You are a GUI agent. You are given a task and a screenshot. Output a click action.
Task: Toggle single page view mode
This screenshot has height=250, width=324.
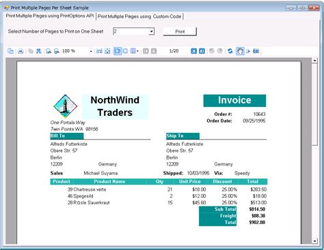click(118, 51)
